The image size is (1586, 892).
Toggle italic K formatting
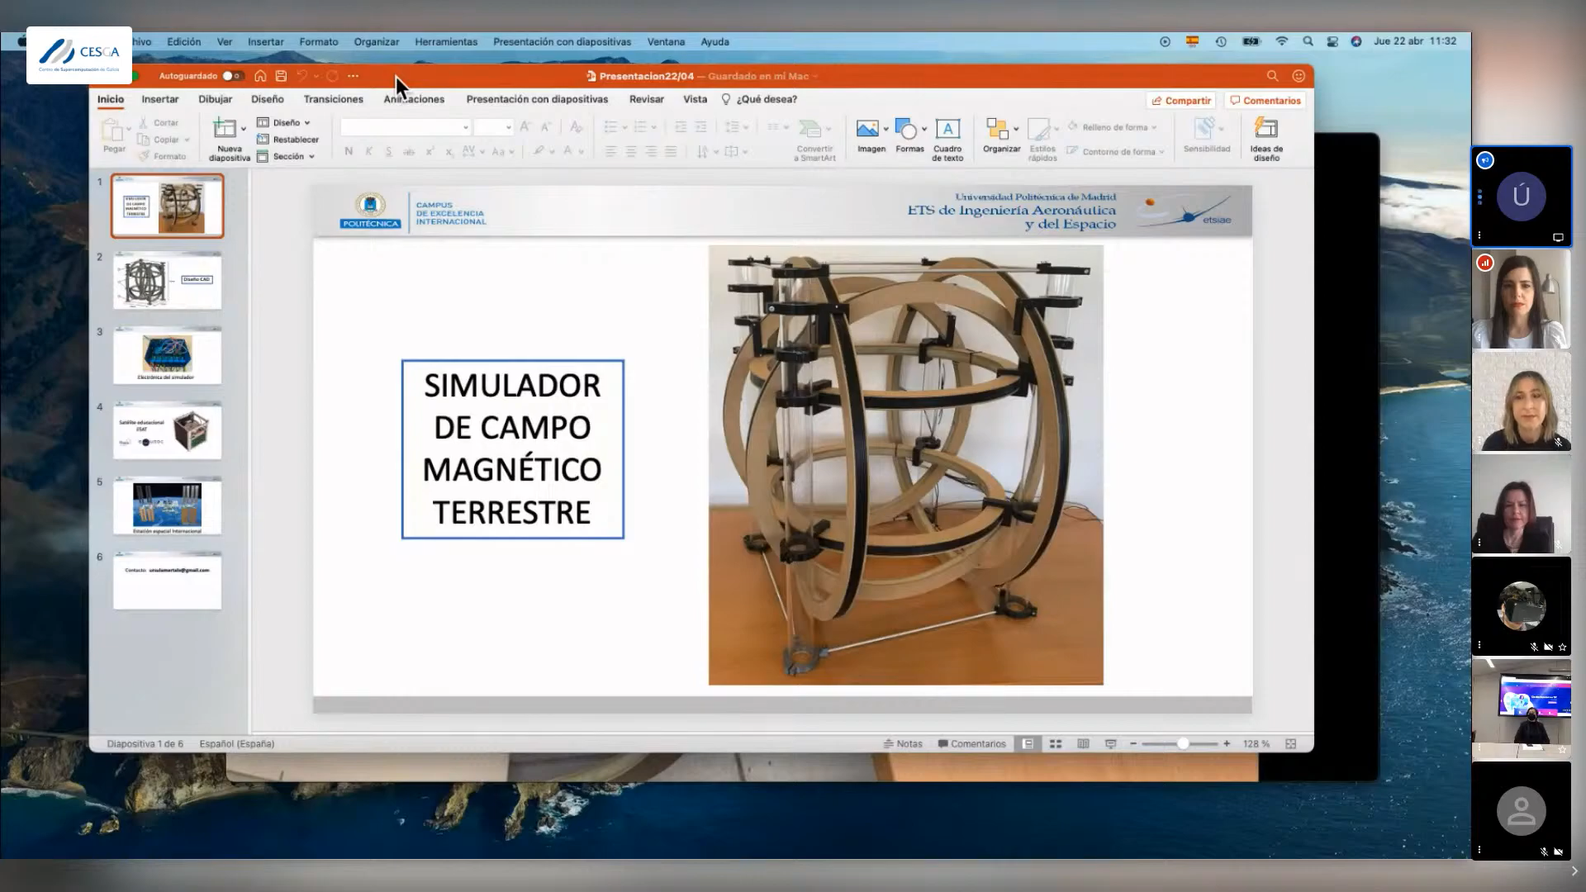click(369, 152)
